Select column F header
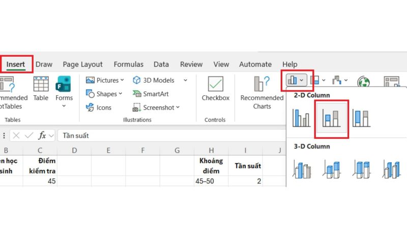This screenshot has height=228, width=407. coord(143,150)
